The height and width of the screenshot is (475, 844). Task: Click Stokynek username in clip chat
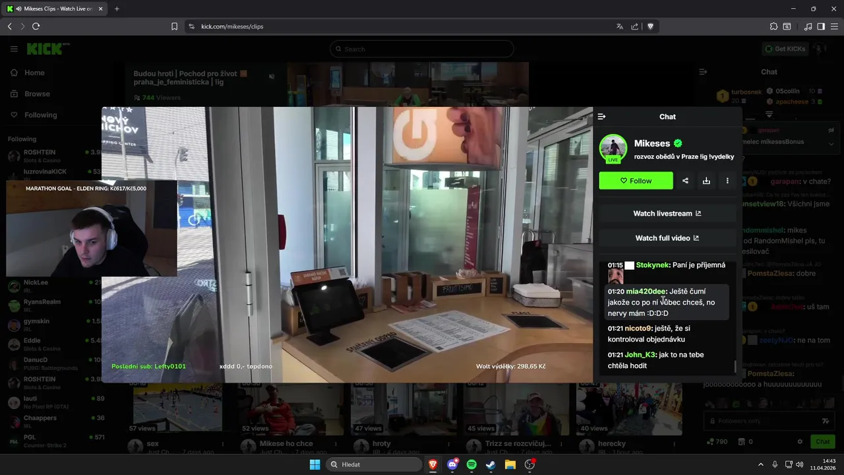tap(653, 265)
